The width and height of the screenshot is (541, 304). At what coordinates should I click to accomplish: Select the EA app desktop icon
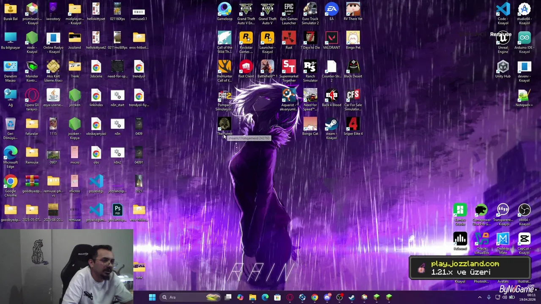[331, 12]
